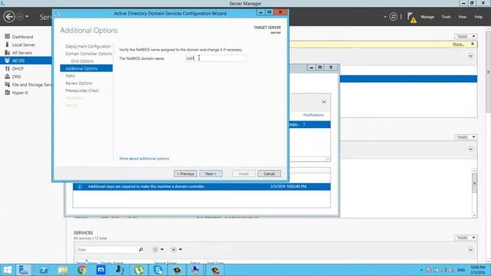Click the clock in the system tray
This screenshot has width=491, height=276.
tap(478, 270)
